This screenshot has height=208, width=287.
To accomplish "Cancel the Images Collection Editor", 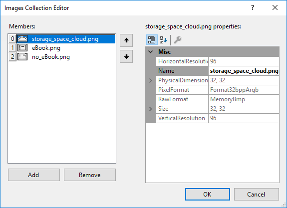I will [x=256, y=194].
